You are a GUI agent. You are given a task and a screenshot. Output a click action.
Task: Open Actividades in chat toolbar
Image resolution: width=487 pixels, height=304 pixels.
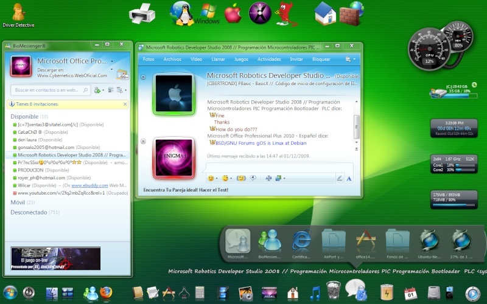(269, 59)
